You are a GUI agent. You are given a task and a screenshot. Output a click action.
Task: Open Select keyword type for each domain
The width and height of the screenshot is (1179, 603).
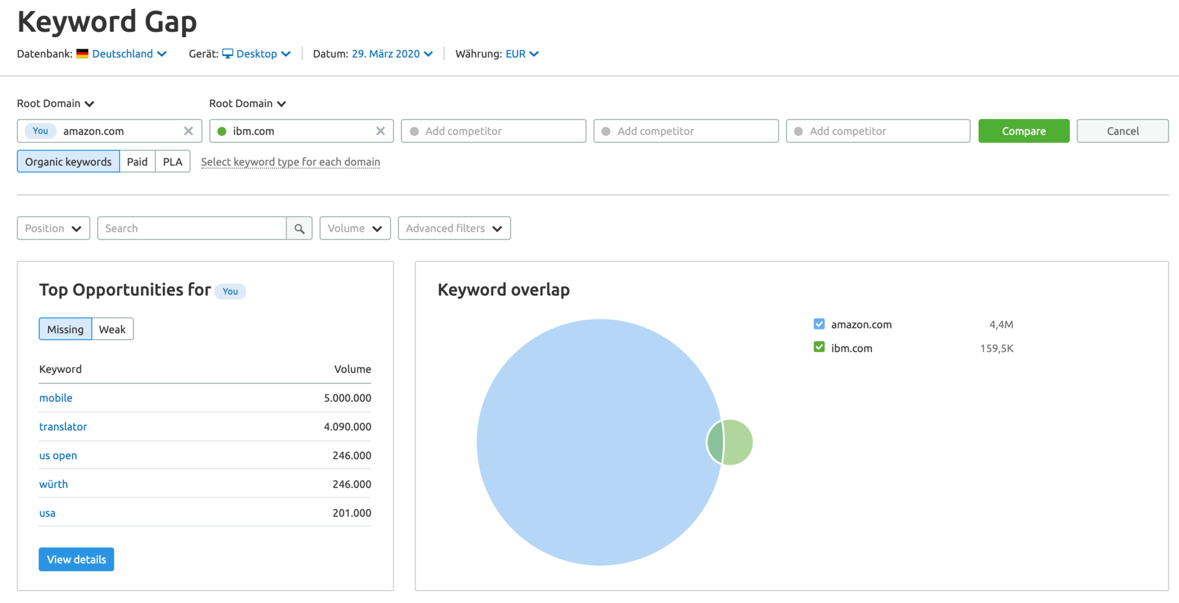pyautogui.click(x=291, y=162)
